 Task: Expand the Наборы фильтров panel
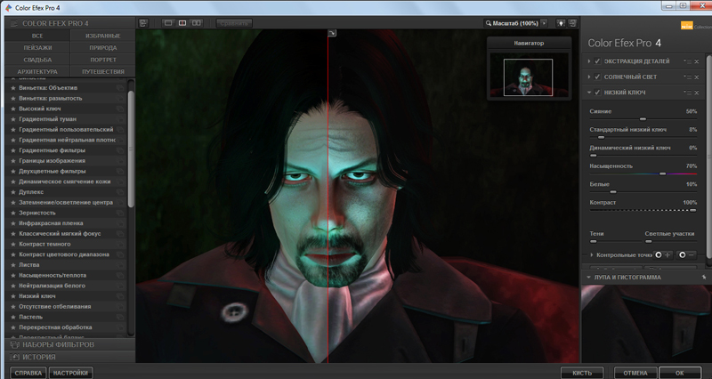(70, 344)
